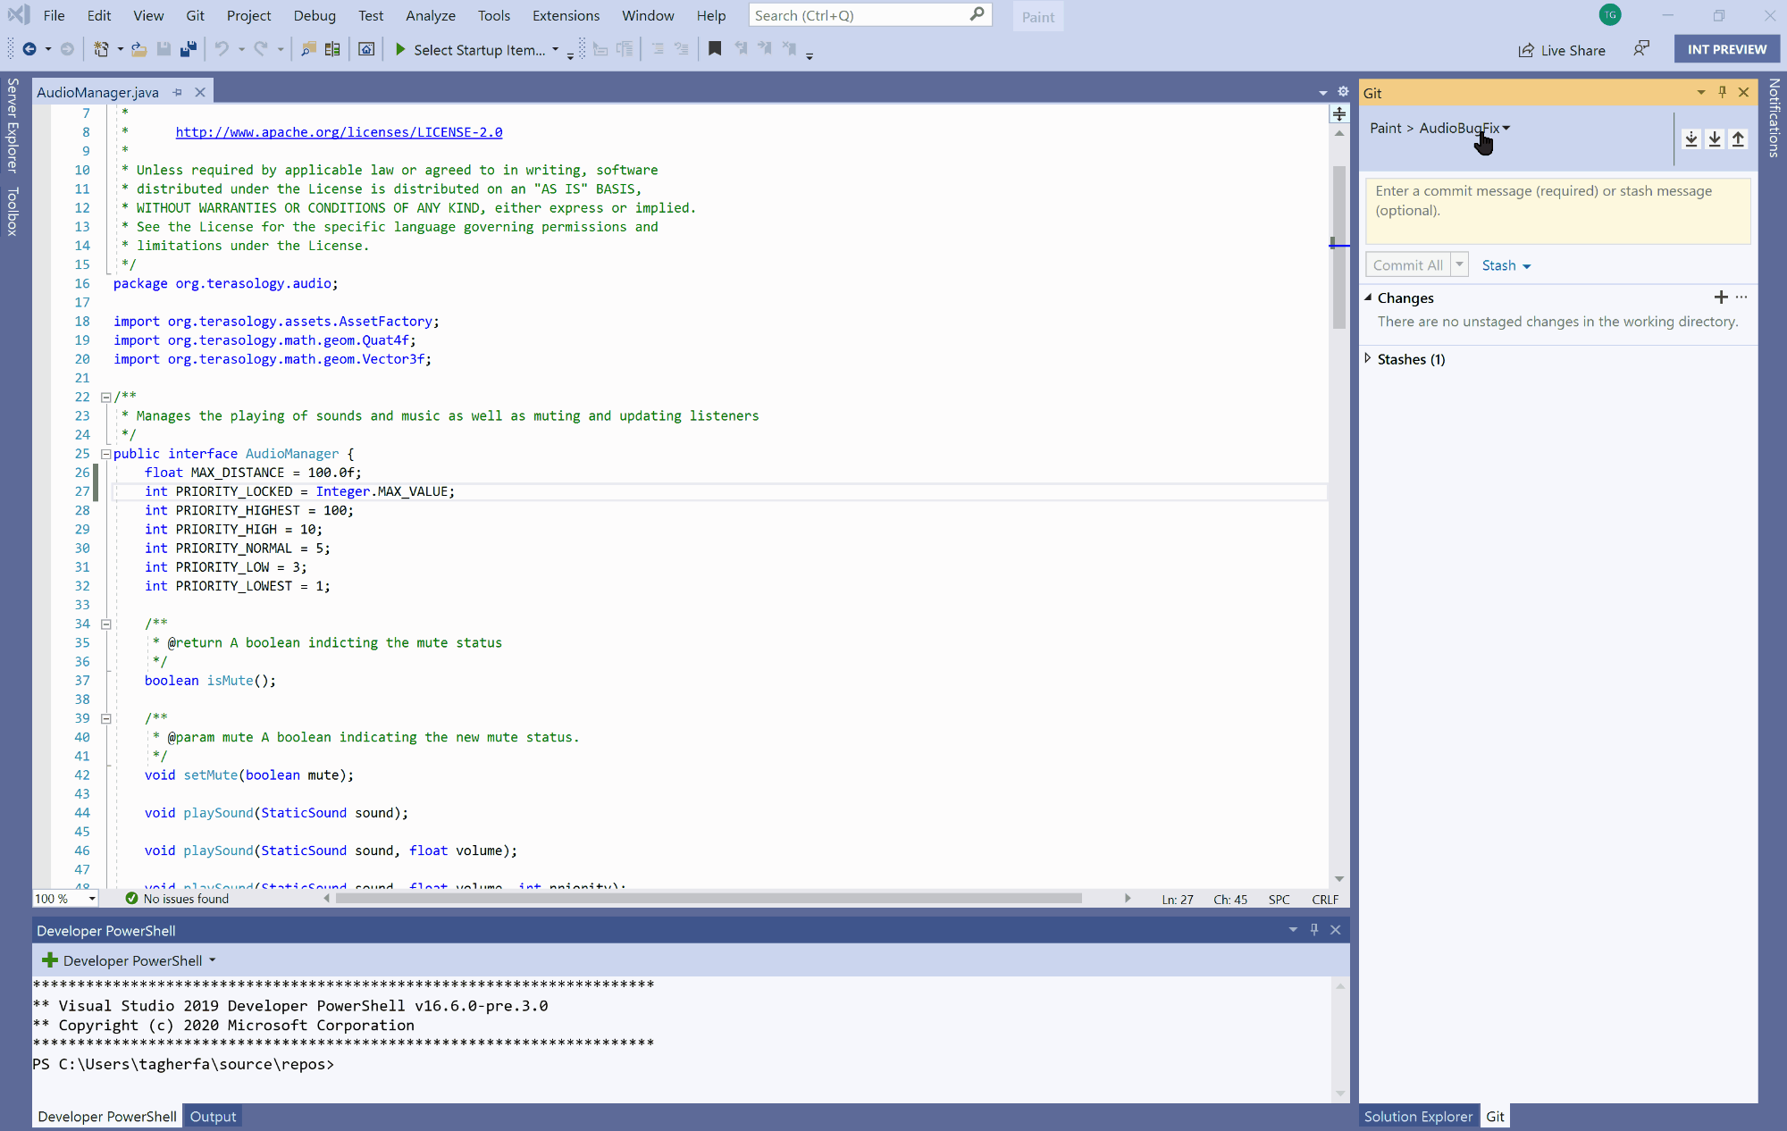
Task: Click the green Start run arrow
Action: tap(400, 50)
